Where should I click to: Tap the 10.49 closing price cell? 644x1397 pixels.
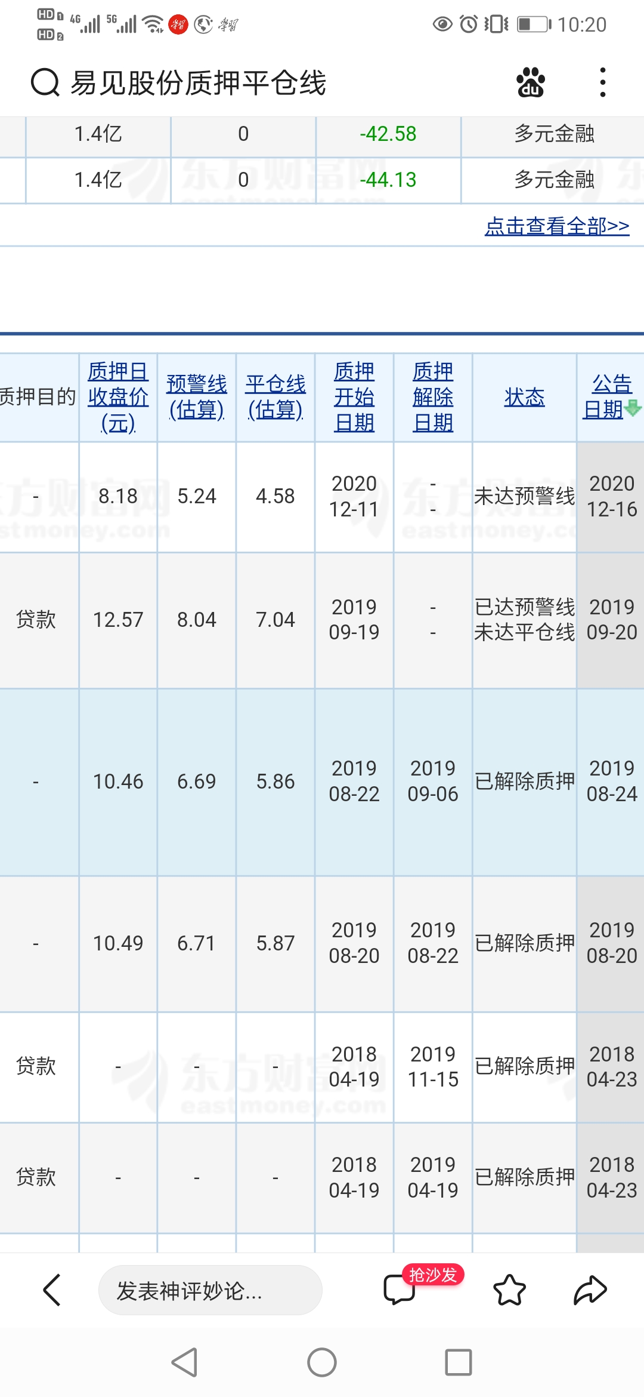coord(118,943)
